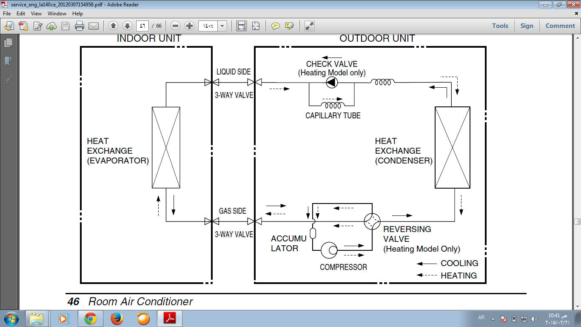
Task: Open the View menu
Action: [36, 14]
